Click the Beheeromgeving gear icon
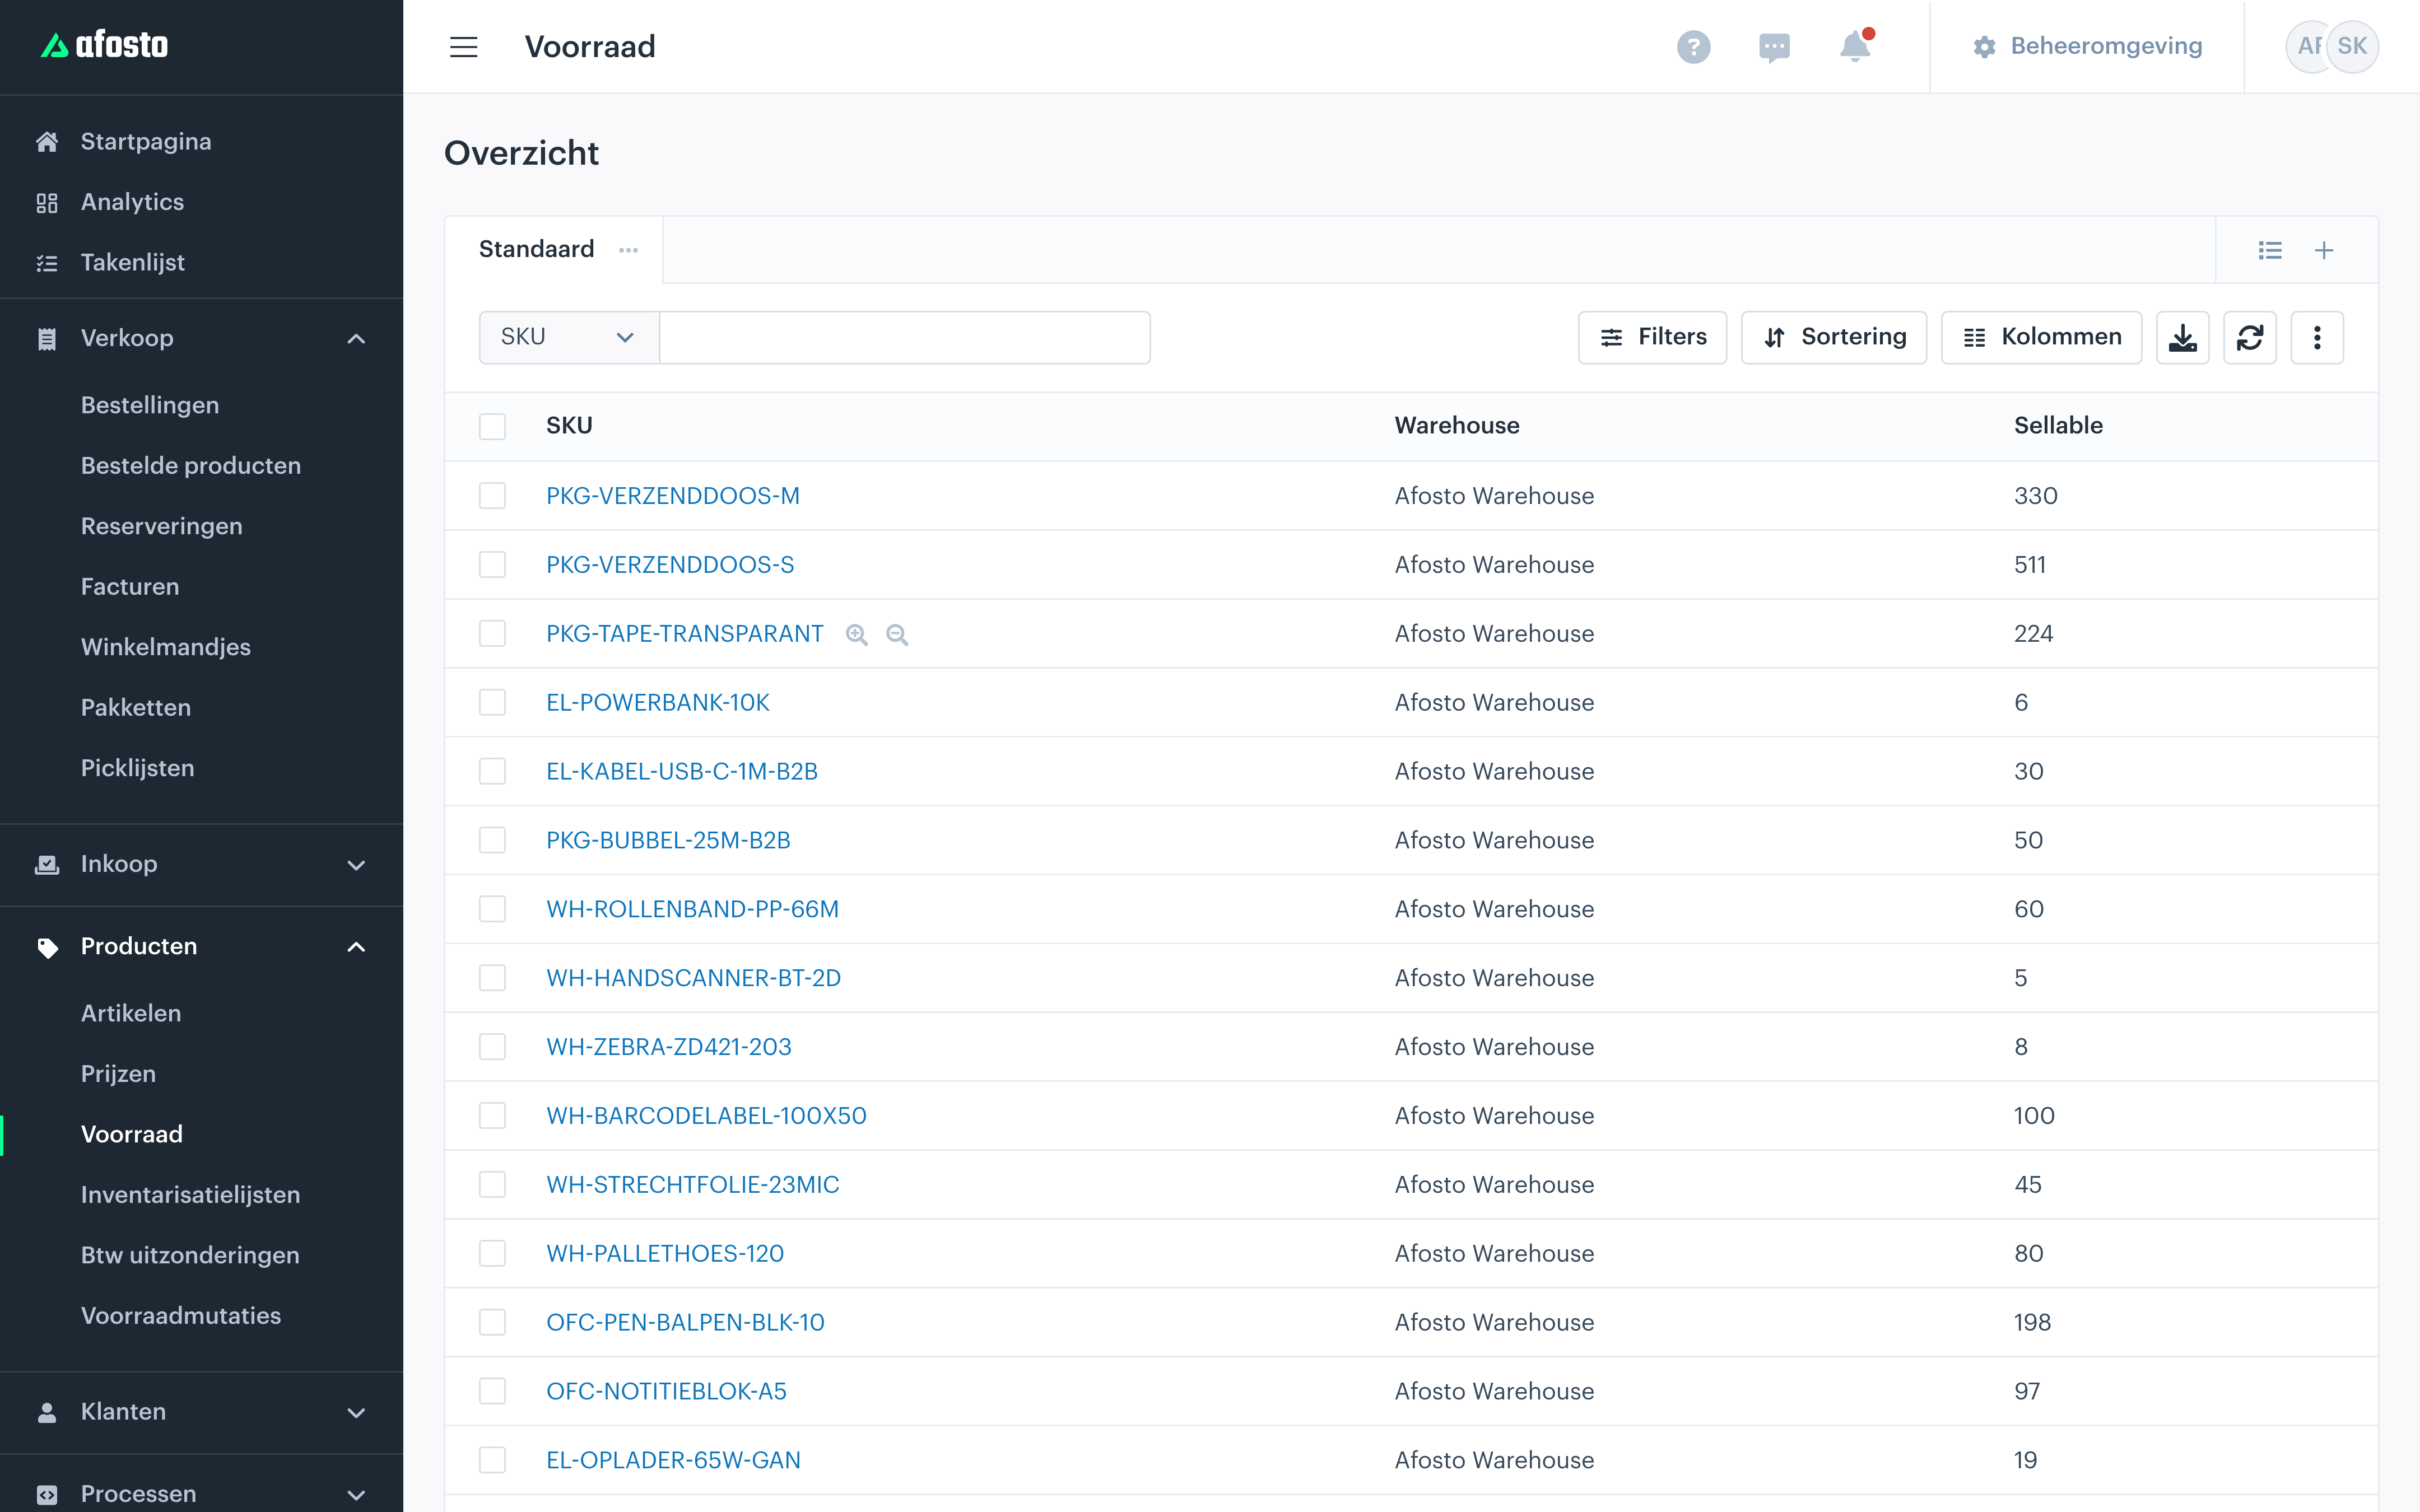The height and width of the screenshot is (1512, 2420). (x=1984, y=47)
